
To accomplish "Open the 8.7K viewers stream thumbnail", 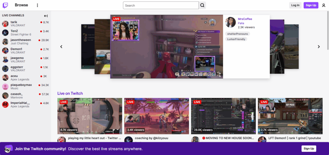I will (x=90, y=116).
